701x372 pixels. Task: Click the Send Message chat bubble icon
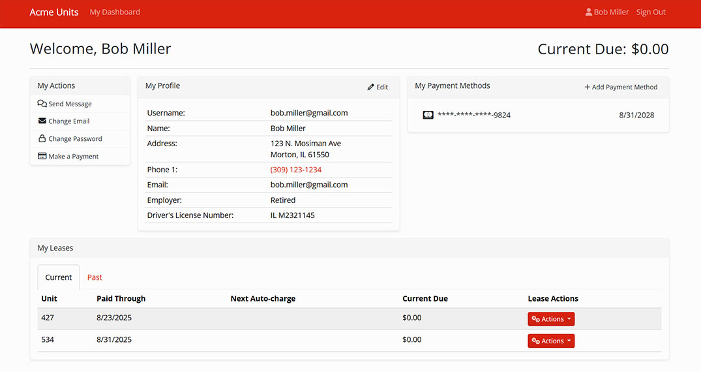[x=42, y=103]
